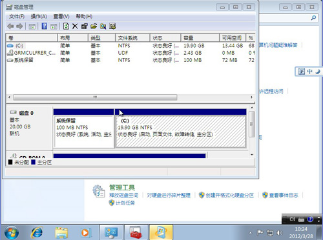Sort by the 可用空间 column header
Viewport: 323px width, 240px height.
pos(233,38)
